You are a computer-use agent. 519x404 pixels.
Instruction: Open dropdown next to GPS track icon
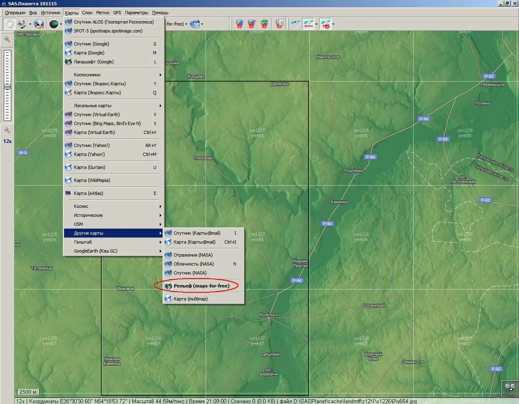(316, 24)
